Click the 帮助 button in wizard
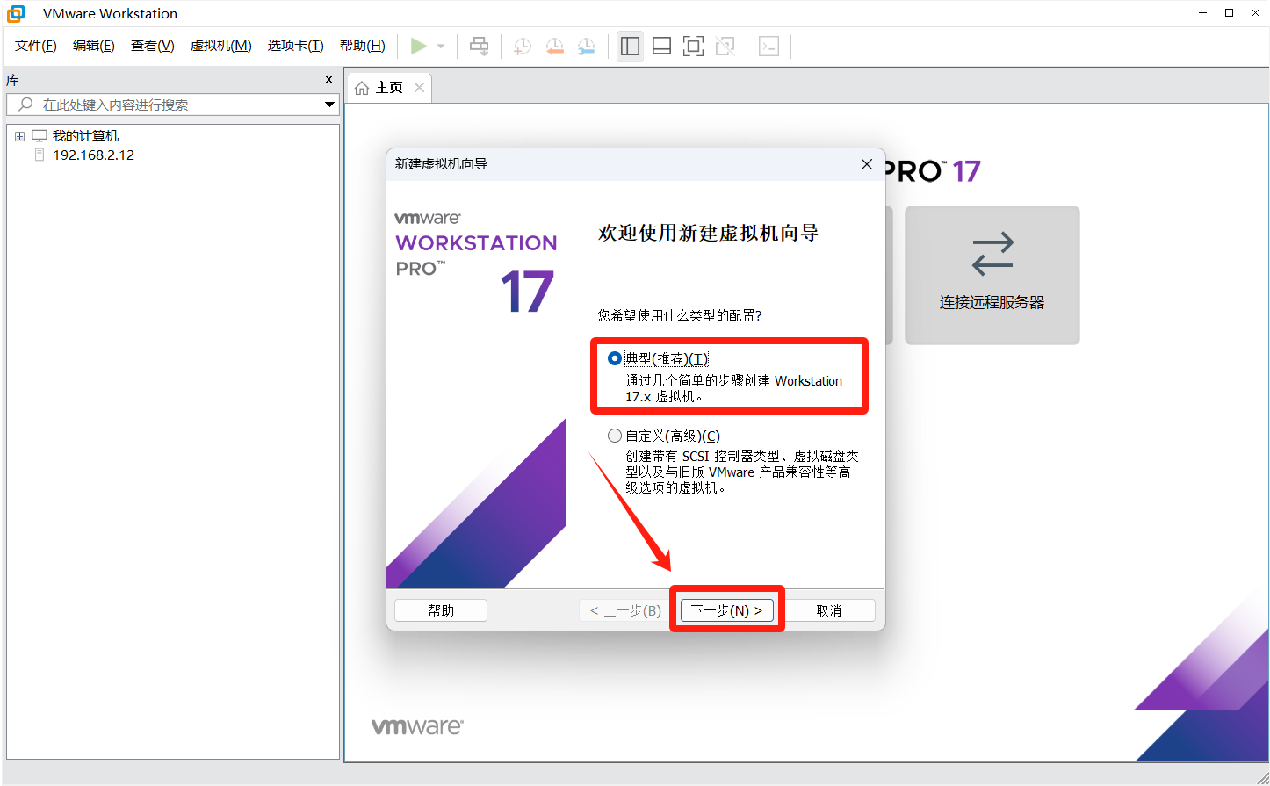This screenshot has height=786, width=1270. 441,610
